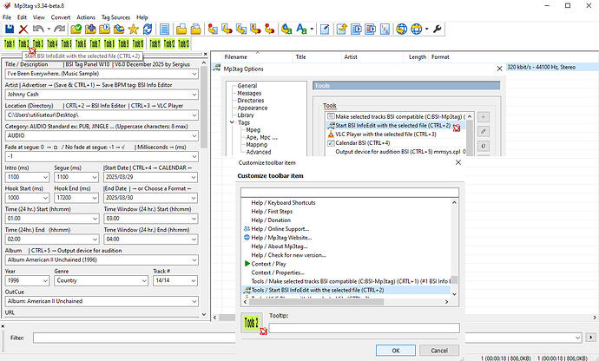Select 'Calendar BSI (CTRL+4)' tool entry
The width and height of the screenshot is (599, 361).
(x=362, y=143)
